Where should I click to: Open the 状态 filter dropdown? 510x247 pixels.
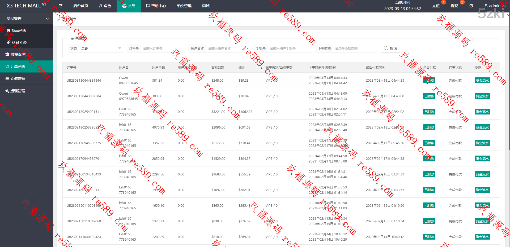tap(101, 48)
